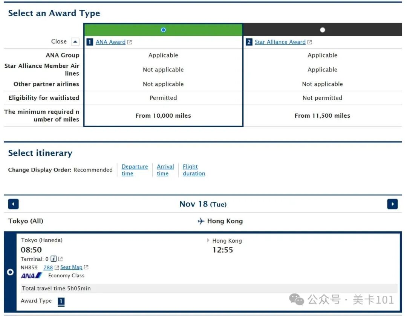Image resolution: width=407 pixels, height=316 pixels.
Task: Select the NH859 flight radio button
Action: (x=11, y=272)
